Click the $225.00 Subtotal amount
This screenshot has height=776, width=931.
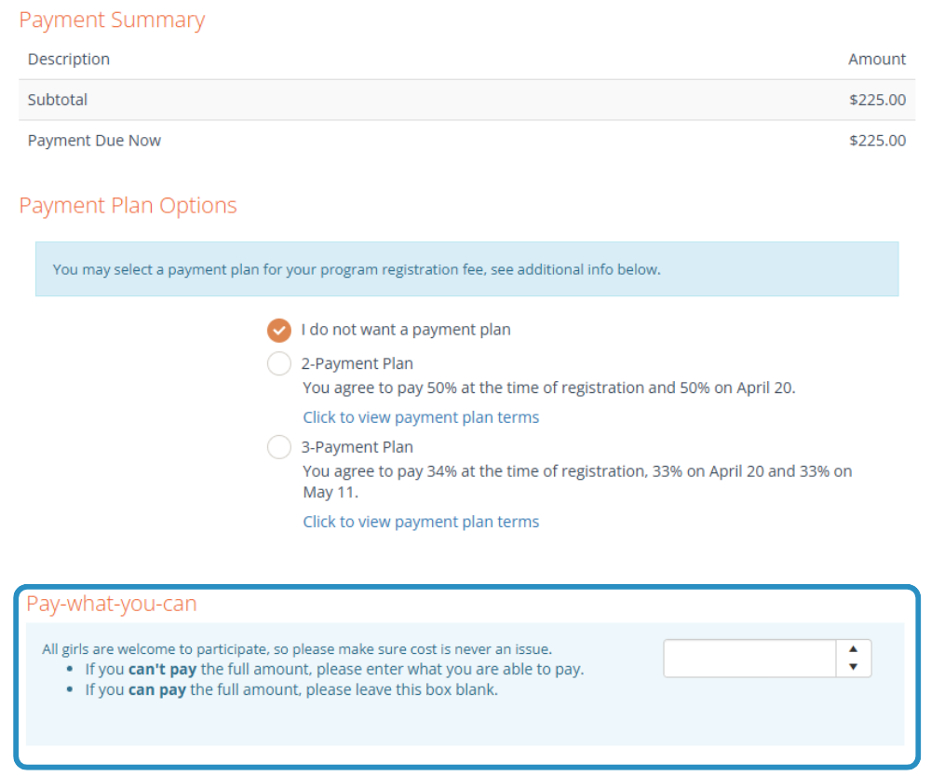(877, 100)
